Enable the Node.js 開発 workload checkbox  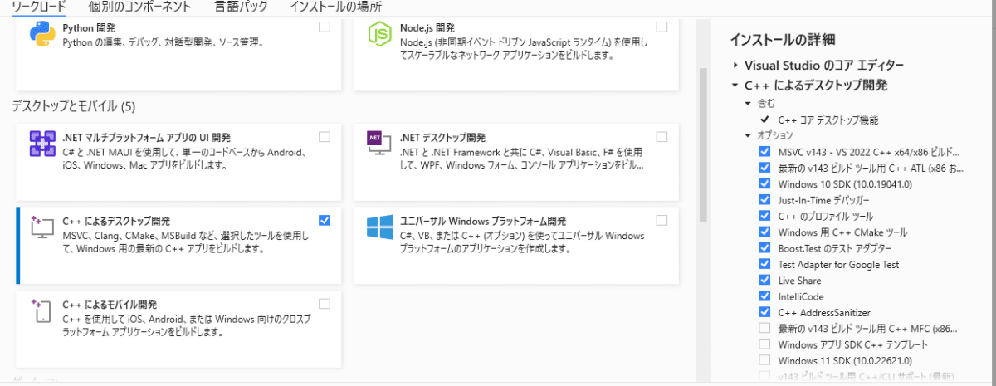point(662,27)
